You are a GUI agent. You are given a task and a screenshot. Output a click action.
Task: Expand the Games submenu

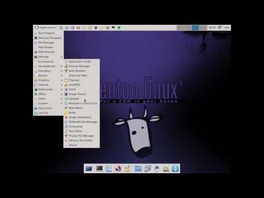pos(48,75)
